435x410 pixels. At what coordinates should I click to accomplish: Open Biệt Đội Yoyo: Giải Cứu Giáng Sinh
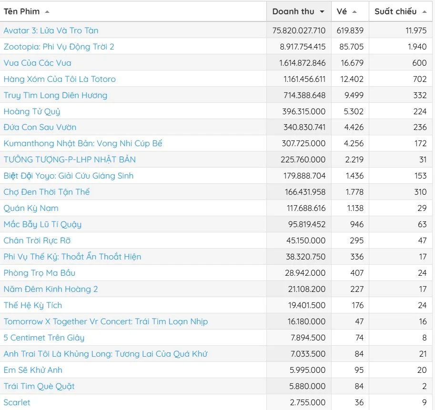[x=69, y=176]
